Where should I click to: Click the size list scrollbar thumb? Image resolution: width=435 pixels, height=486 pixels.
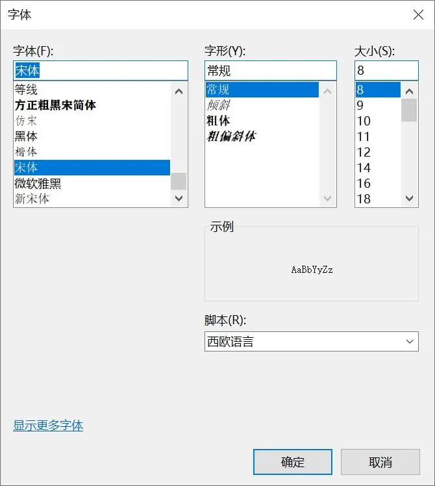point(409,110)
